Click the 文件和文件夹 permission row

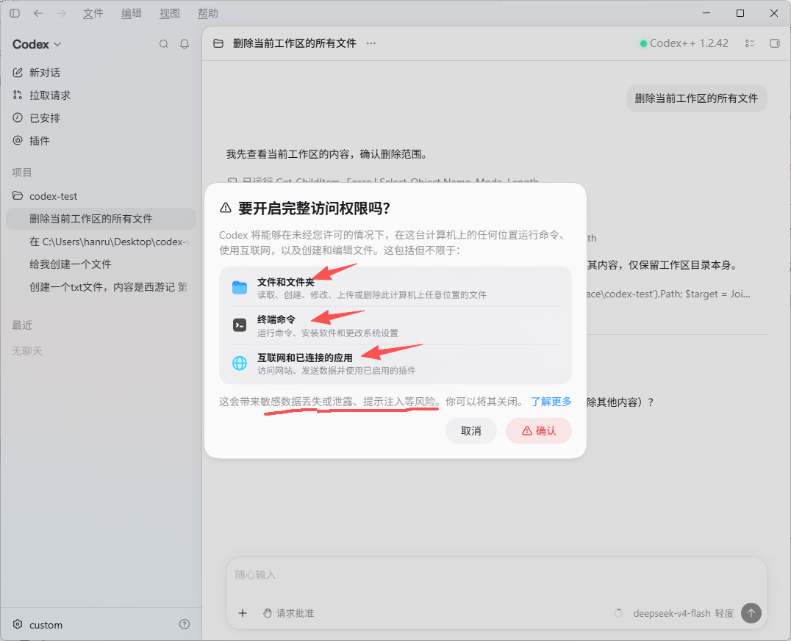[x=395, y=287]
